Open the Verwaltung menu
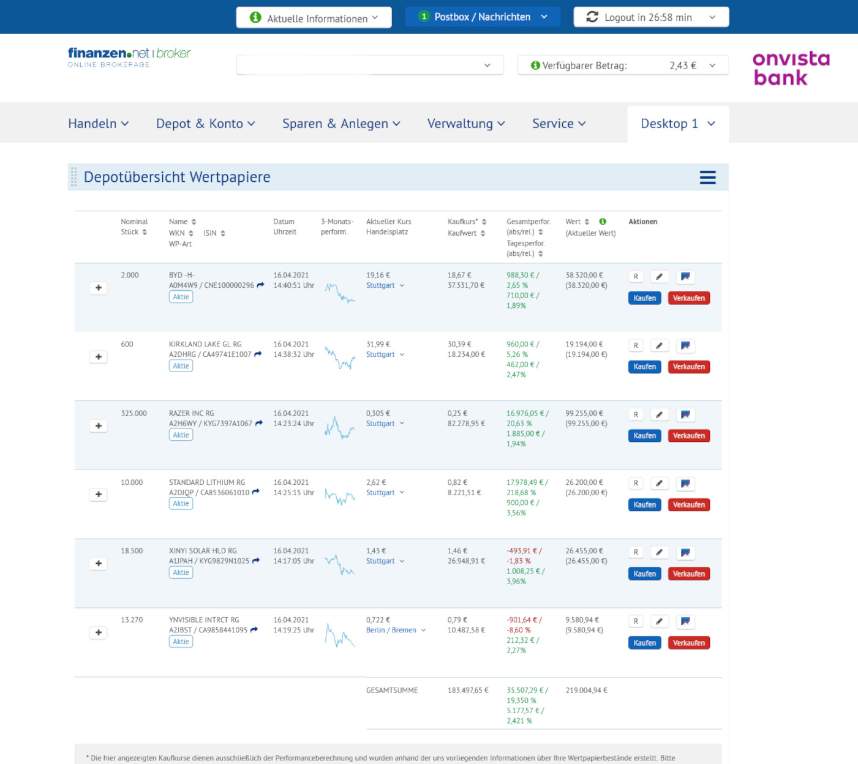Image resolution: width=858 pixels, height=764 pixels. click(467, 124)
